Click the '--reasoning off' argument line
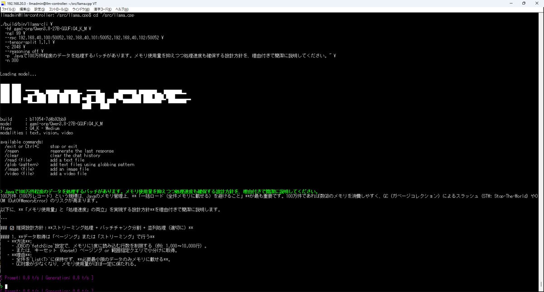 tap(24, 51)
